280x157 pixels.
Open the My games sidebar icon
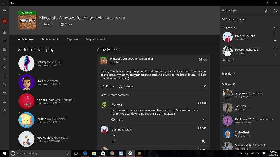[x=4, y=41]
